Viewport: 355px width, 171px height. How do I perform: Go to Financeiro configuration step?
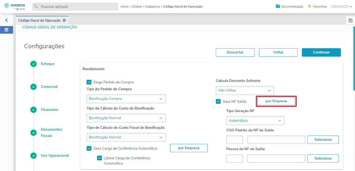(49, 110)
